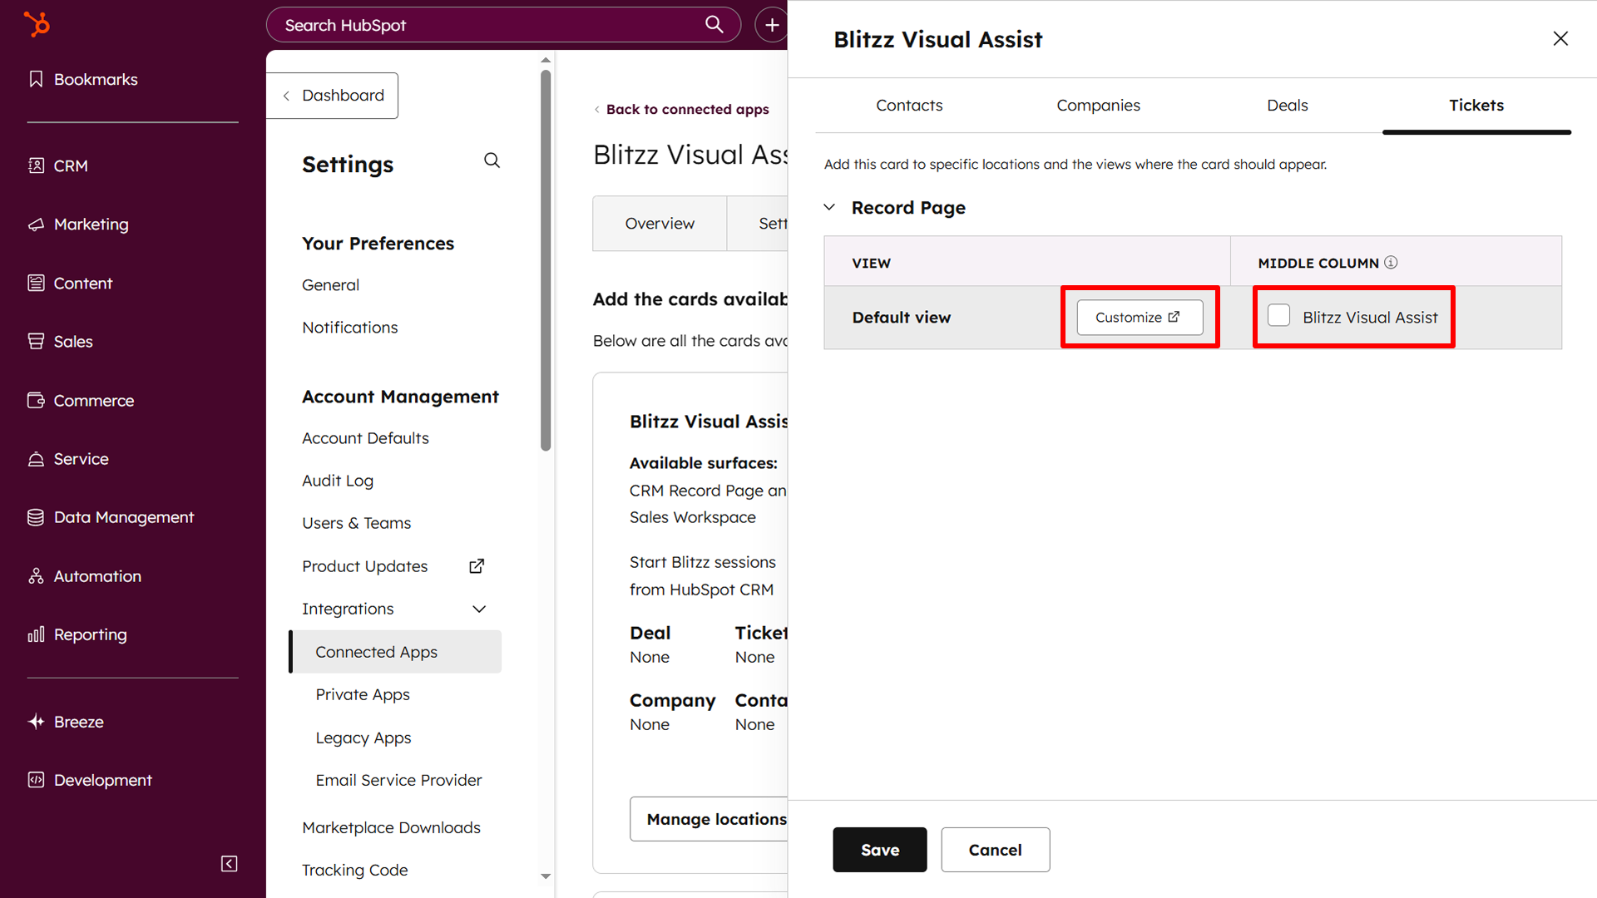The height and width of the screenshot is (898, 1597).
Task: Collapse the Record Page section
Action: (x=829, y=207)
